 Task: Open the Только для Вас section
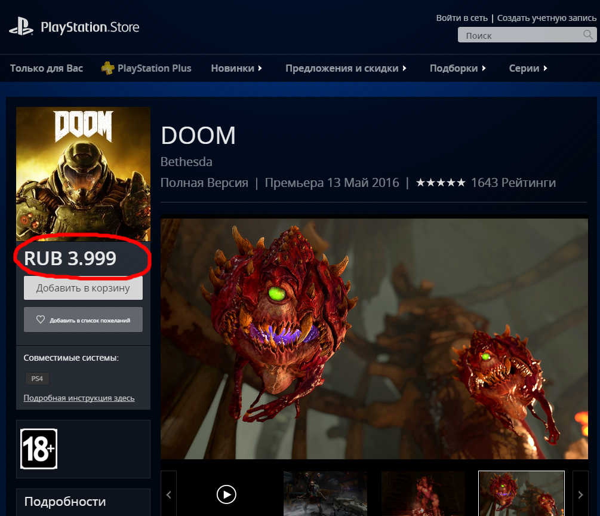[47, 68]
